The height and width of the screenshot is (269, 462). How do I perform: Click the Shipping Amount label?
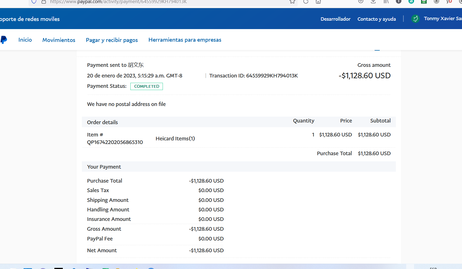pos(108,200)
